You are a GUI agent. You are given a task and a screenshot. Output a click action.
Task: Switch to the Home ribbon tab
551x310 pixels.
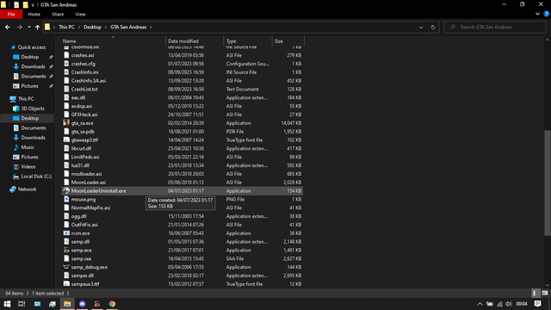click(34, 14)
